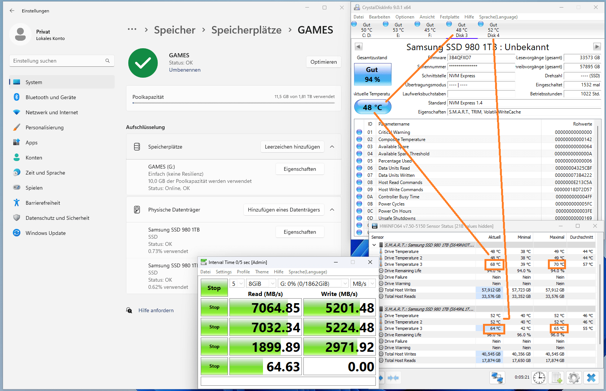Image resolution: width=606 pixels, height=391 pixels.
Task: Close HWiNFO sensors with blue X button
Action: tap(591, 377)
